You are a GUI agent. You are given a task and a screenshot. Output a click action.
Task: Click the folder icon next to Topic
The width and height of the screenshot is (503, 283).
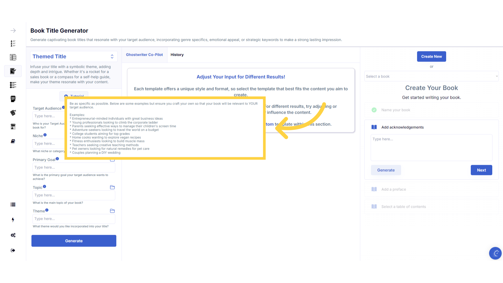112,187
